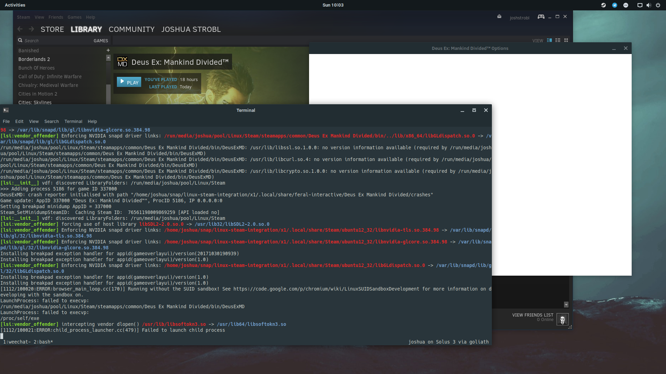666x374 pixels.
Task: Click the friends list avatar picture
Action: (562, 319)
